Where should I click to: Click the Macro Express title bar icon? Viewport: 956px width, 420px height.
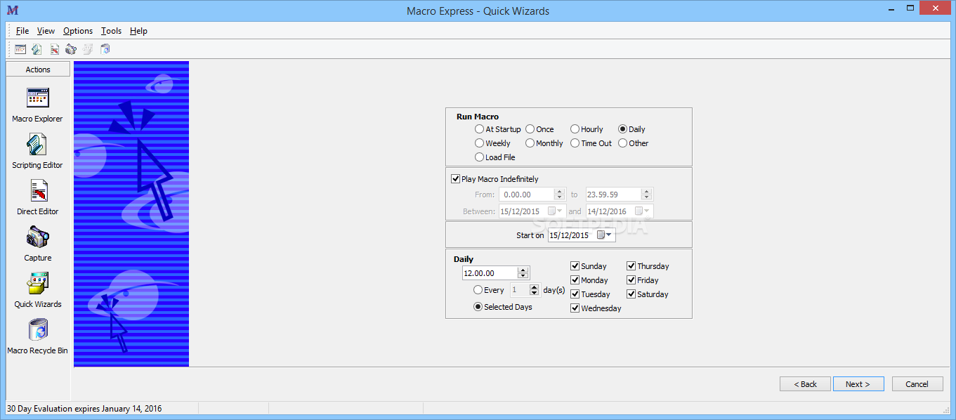[x=12, y=10]
